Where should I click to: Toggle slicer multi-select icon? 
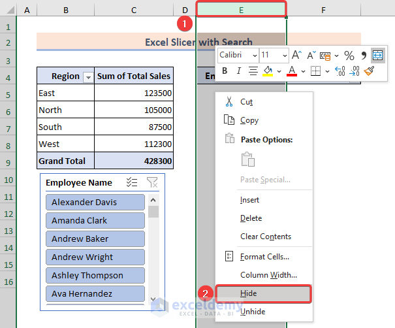(132, 182)
